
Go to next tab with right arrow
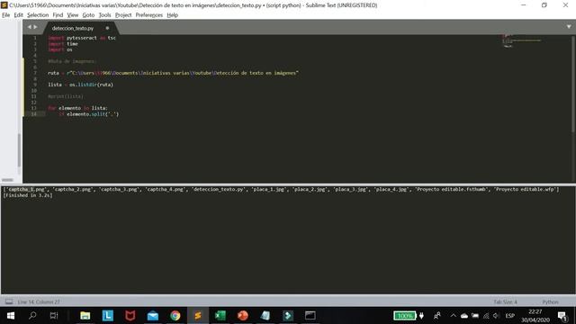pyautogui.click(x=35, y=27)
